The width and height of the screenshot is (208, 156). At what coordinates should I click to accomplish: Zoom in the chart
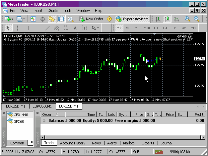tap(187, 19)
